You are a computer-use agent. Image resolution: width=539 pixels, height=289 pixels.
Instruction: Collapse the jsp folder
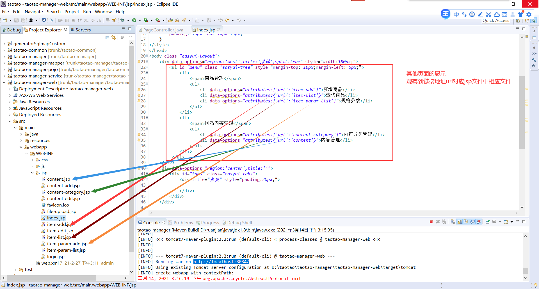coord(32,173)
